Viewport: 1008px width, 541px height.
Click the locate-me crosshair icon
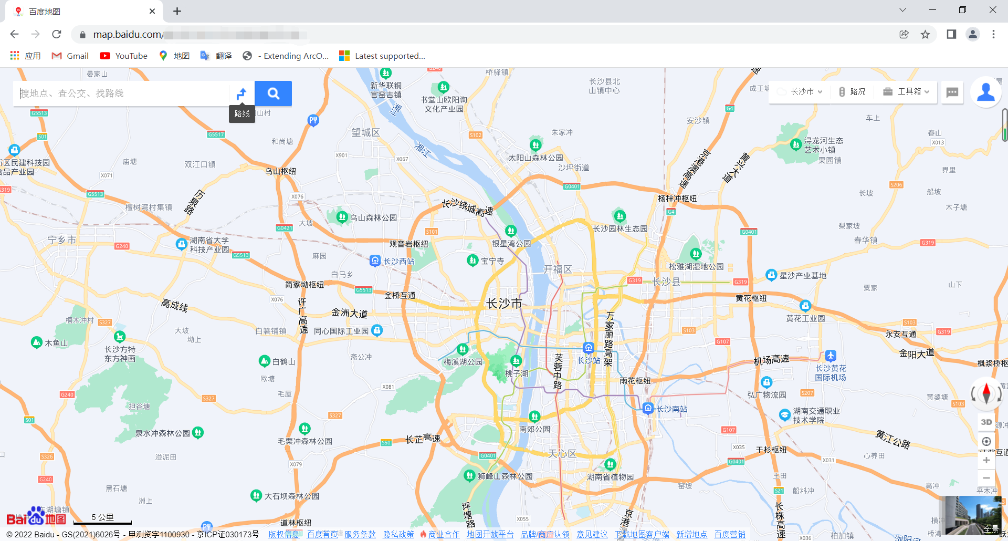[986, 442]
